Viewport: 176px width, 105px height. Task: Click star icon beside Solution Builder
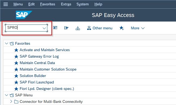coord(16,76)
